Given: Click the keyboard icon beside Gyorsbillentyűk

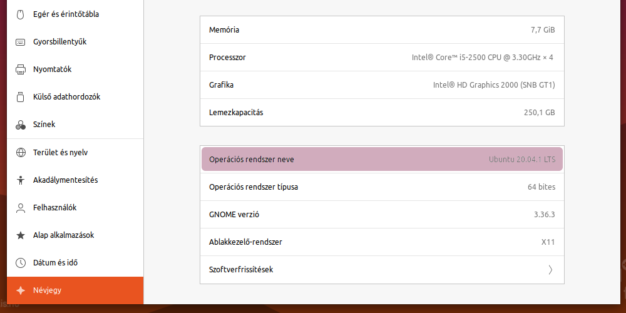Looking at the screenshot, I should [21, 42].
